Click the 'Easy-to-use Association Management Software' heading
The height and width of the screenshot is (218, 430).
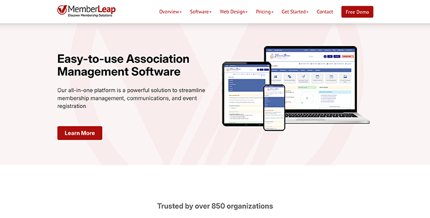pos(123,65)
